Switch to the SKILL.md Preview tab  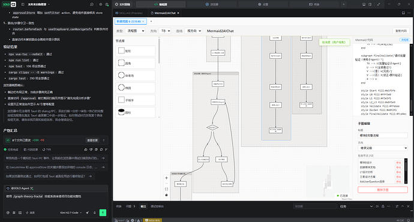tap(129, 13)
